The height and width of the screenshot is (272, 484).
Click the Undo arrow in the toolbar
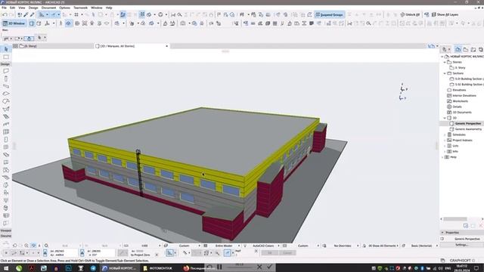click(5, 14)
